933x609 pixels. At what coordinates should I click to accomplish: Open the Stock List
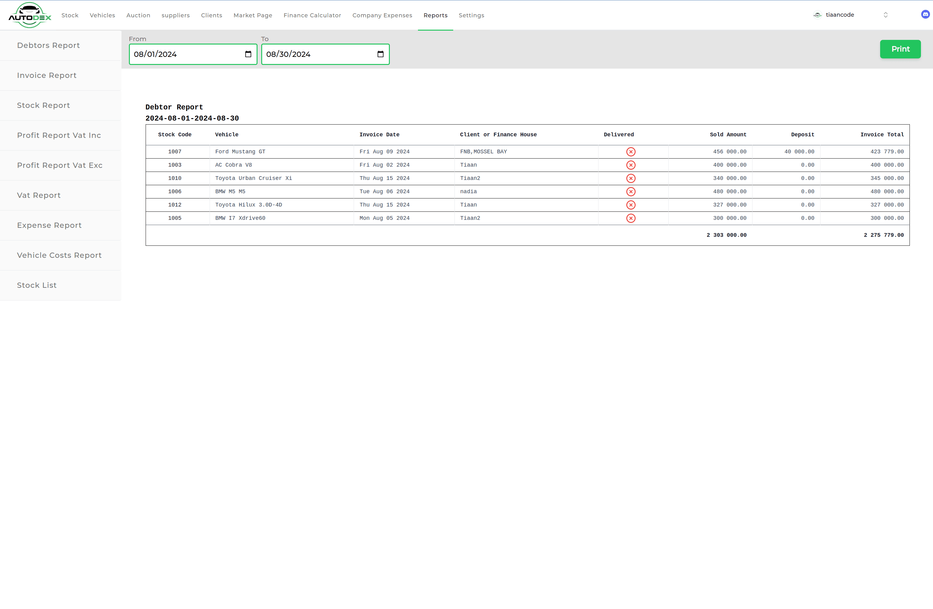(61, 285)
